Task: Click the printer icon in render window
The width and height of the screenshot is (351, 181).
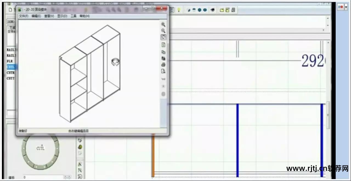Action: pos(163,65)
